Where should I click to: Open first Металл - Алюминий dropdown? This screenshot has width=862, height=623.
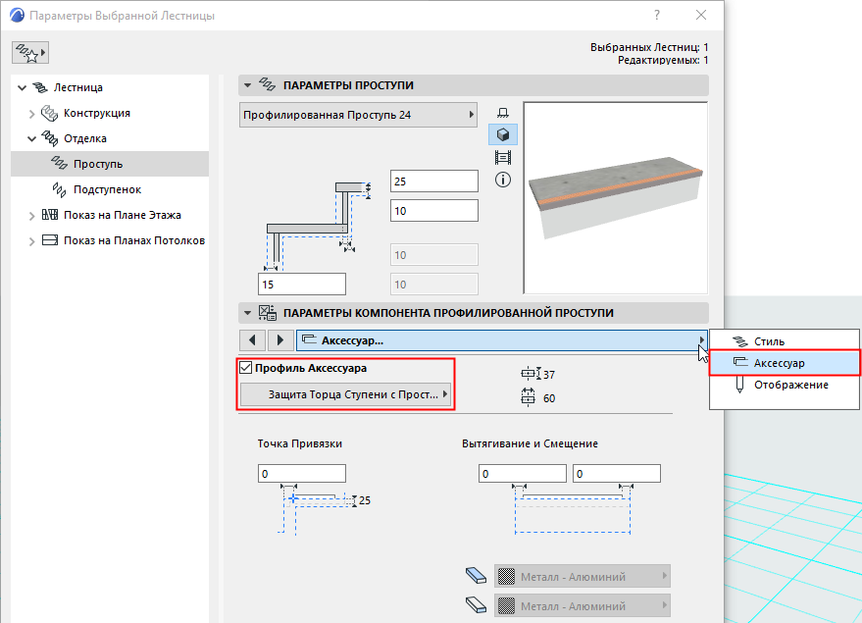[583, 576]
